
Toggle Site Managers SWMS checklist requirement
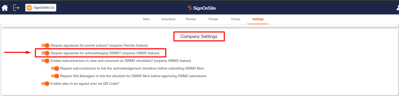coord(55,76)
